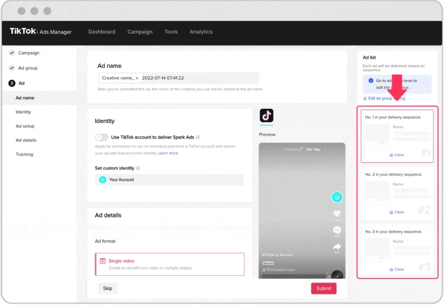Toggle Use TikTok account for Spark Ads
This screenshot has height=305, width=444.
[101, 137]
